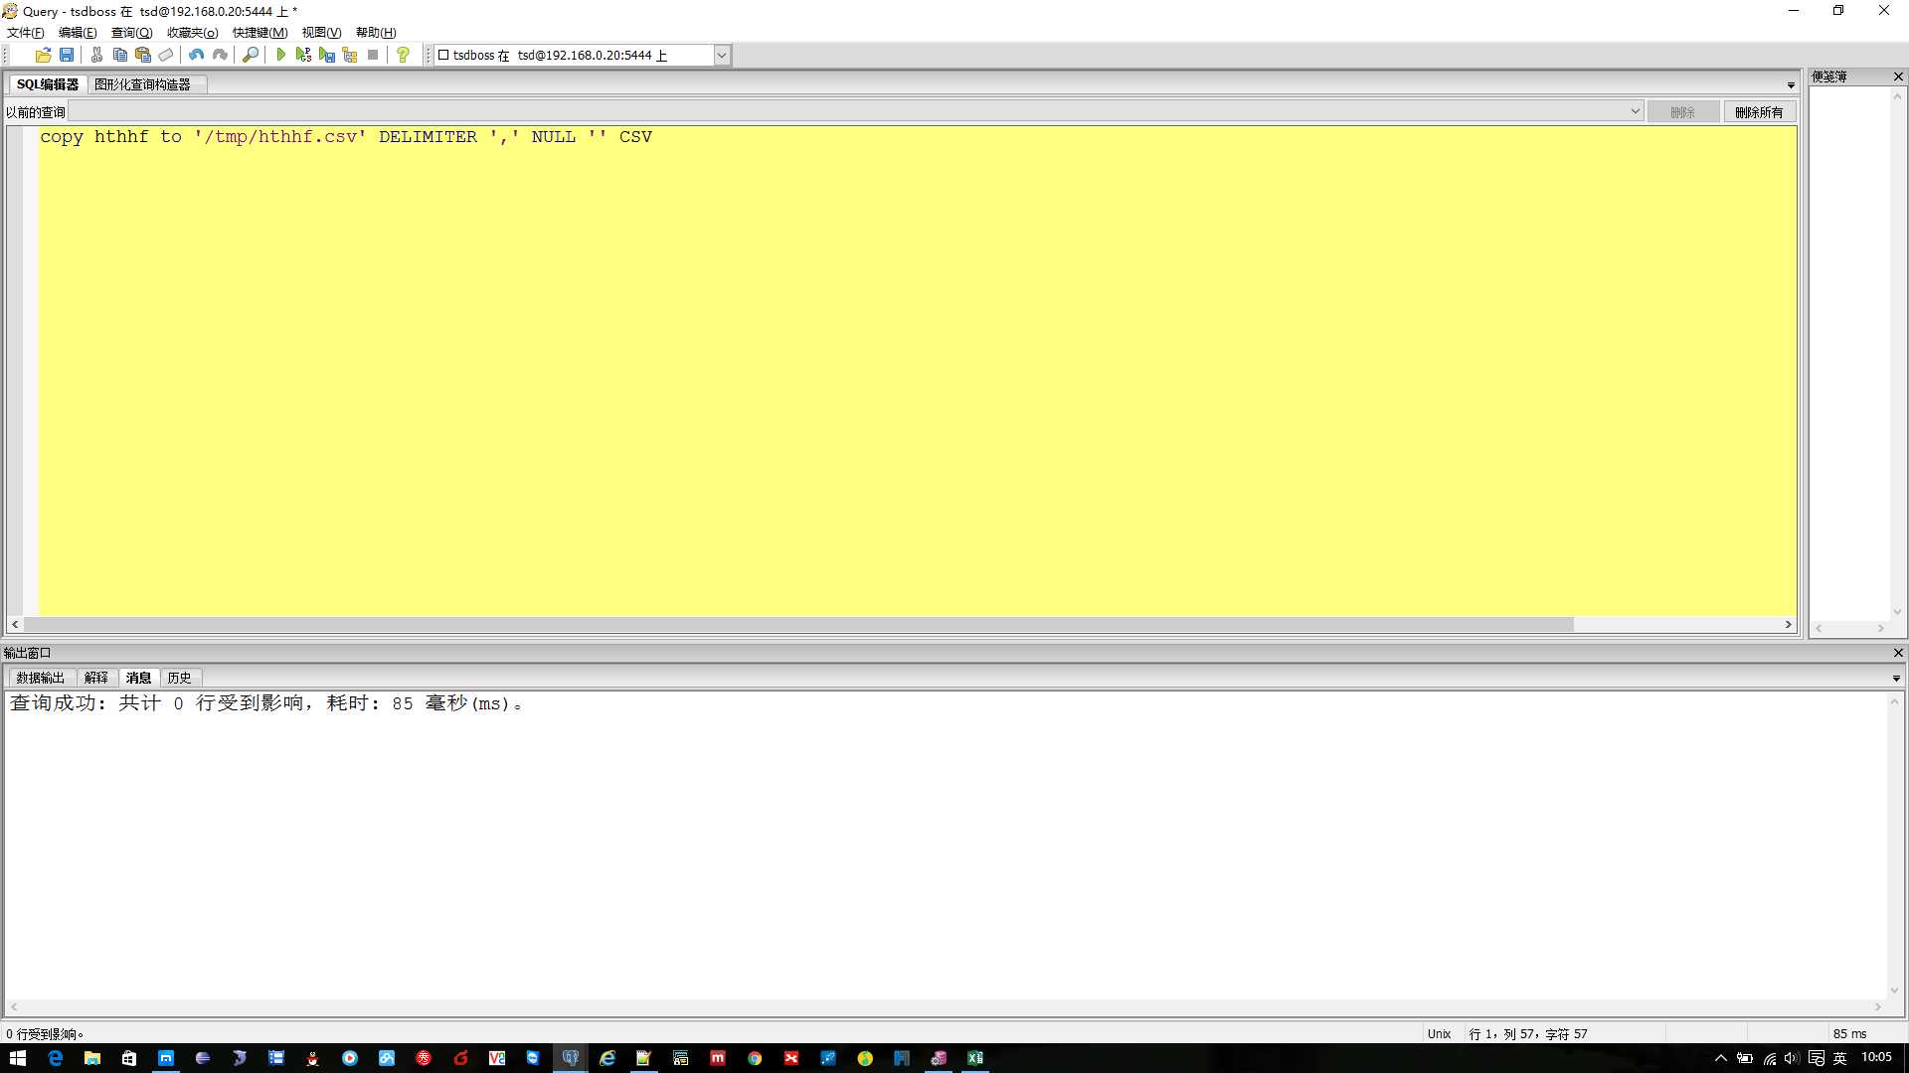Viewport: 1909px width, 1073px height.
Task: Open File Explorer from taskbar
Action: (x=91, y=1058)
